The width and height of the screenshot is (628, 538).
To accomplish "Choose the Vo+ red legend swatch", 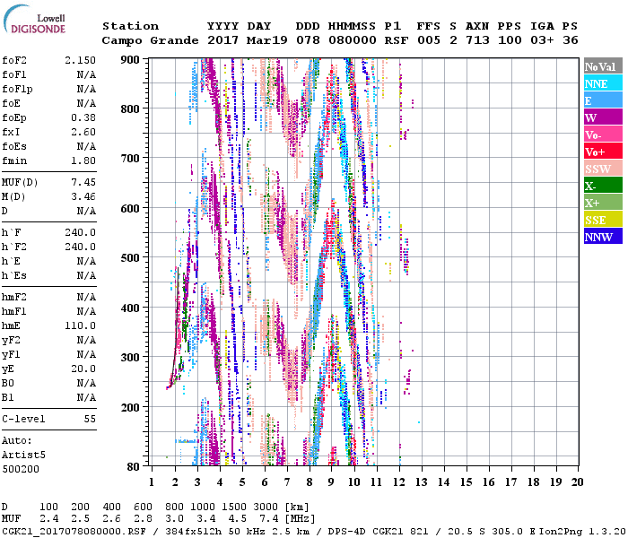I will [x=602, y=152].
